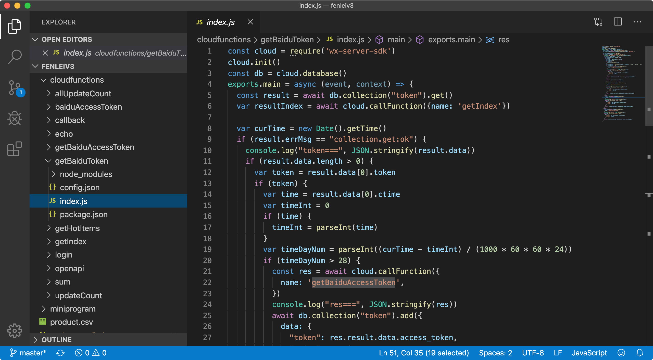The width and height of the screenshot is (653, 360).
Task: Open the Extensions view
Action: point(15,149)
